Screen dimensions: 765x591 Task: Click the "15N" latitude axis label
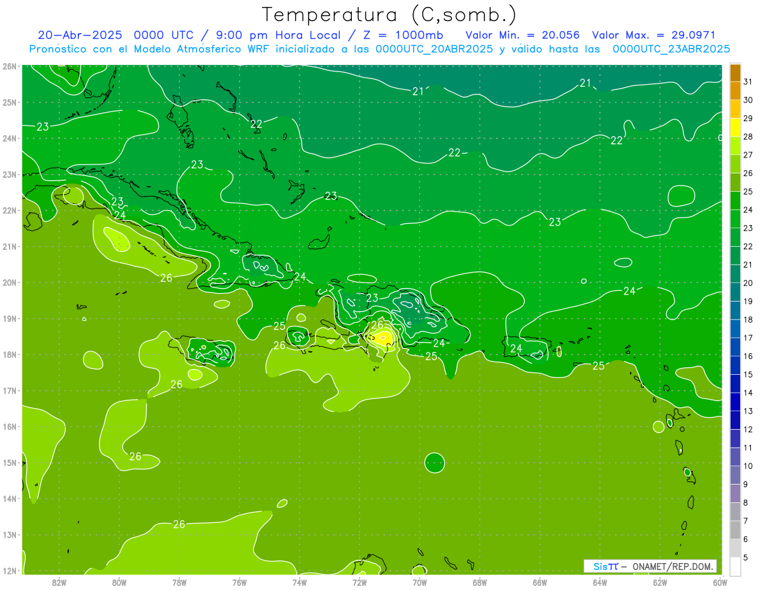coord(10,463)
